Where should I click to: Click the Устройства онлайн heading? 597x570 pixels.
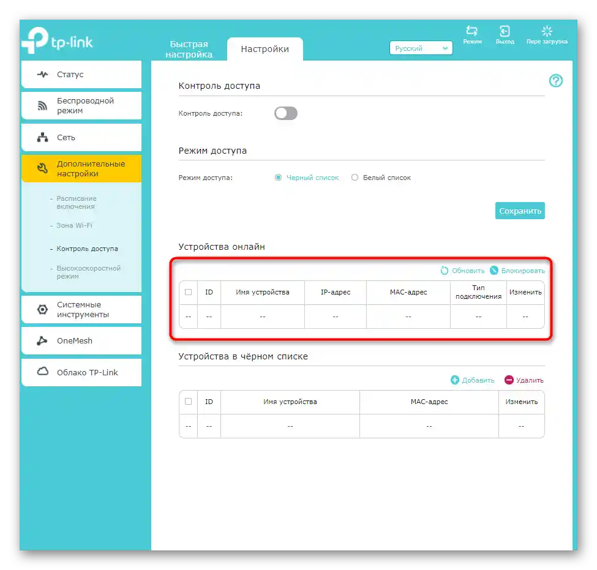pyautogui.click(x=222, y=247)
